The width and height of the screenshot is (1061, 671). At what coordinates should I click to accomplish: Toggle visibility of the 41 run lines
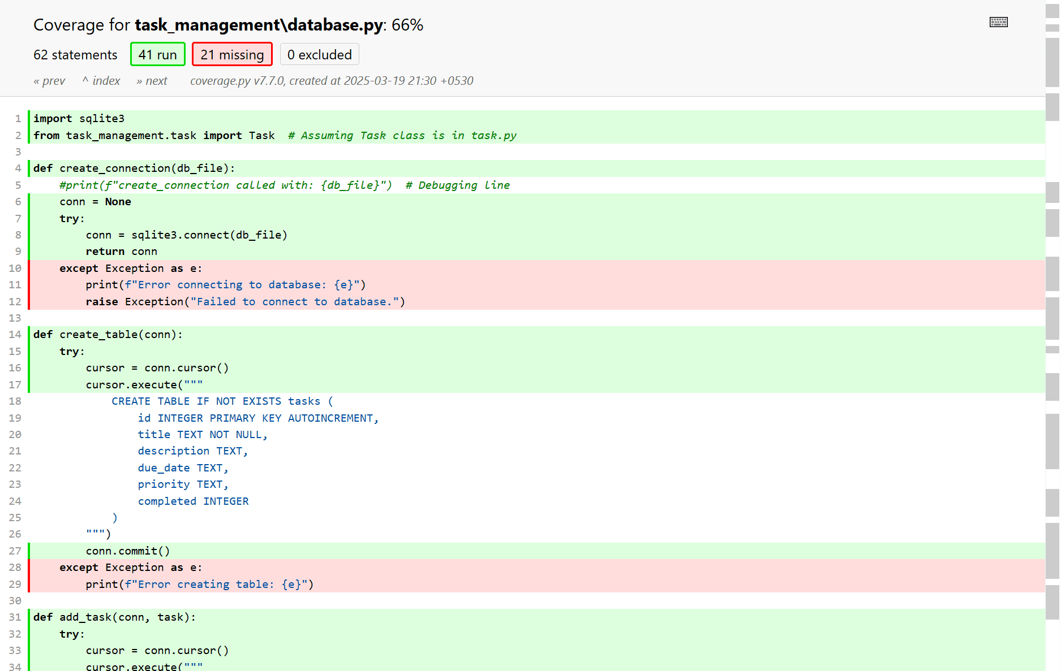(157, 54)
